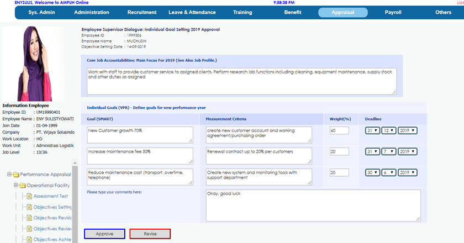Click the Revise button
The width and height of the screenshot is (464, 243).
pos(150,234)
